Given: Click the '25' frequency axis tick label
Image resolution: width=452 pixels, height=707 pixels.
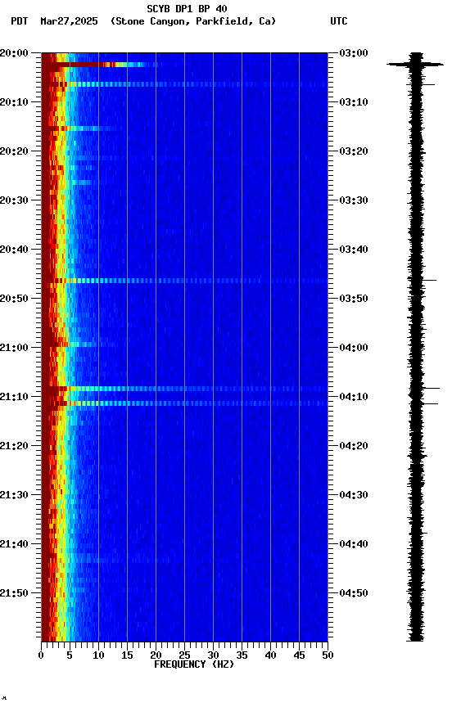Looking at the screenshot, I should tap(184, 655).
